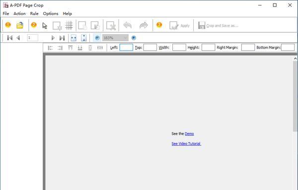Viewport: 298px width, 190px height.
Task: Align crop boxes to right edge
Action: (x=60, y=48)
